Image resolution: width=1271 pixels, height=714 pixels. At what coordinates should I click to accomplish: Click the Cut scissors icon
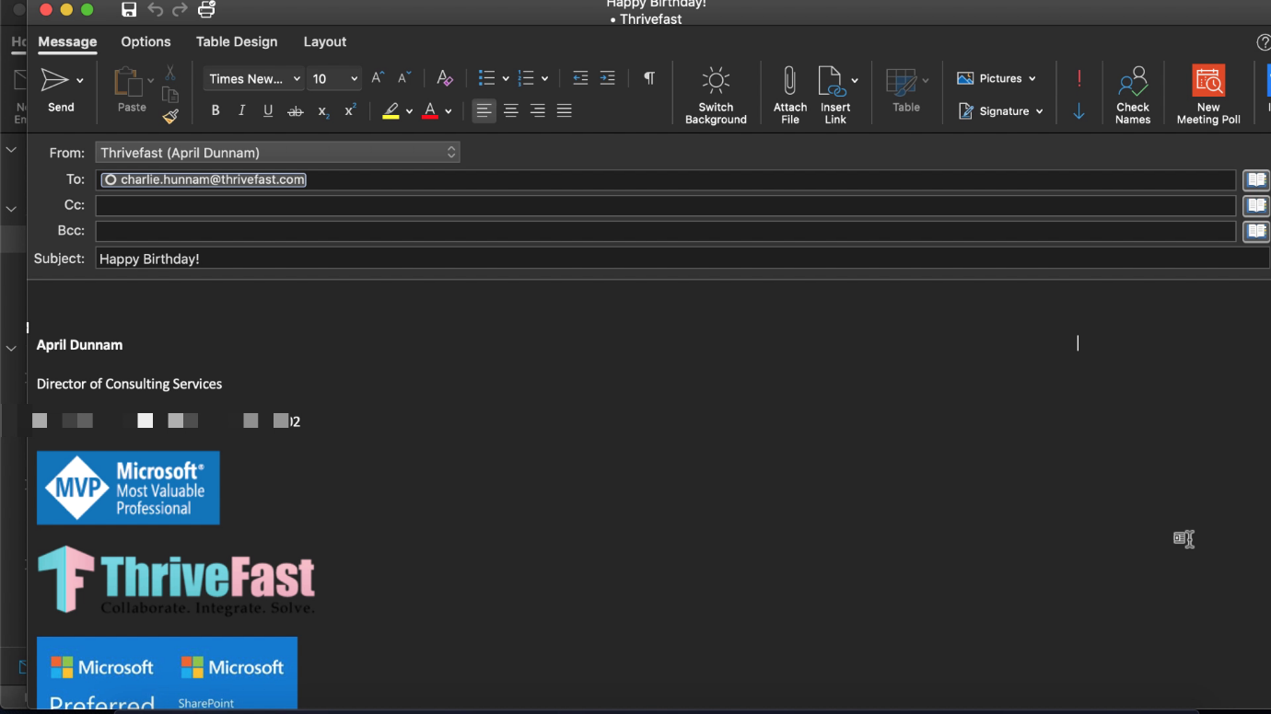point(170,73)
